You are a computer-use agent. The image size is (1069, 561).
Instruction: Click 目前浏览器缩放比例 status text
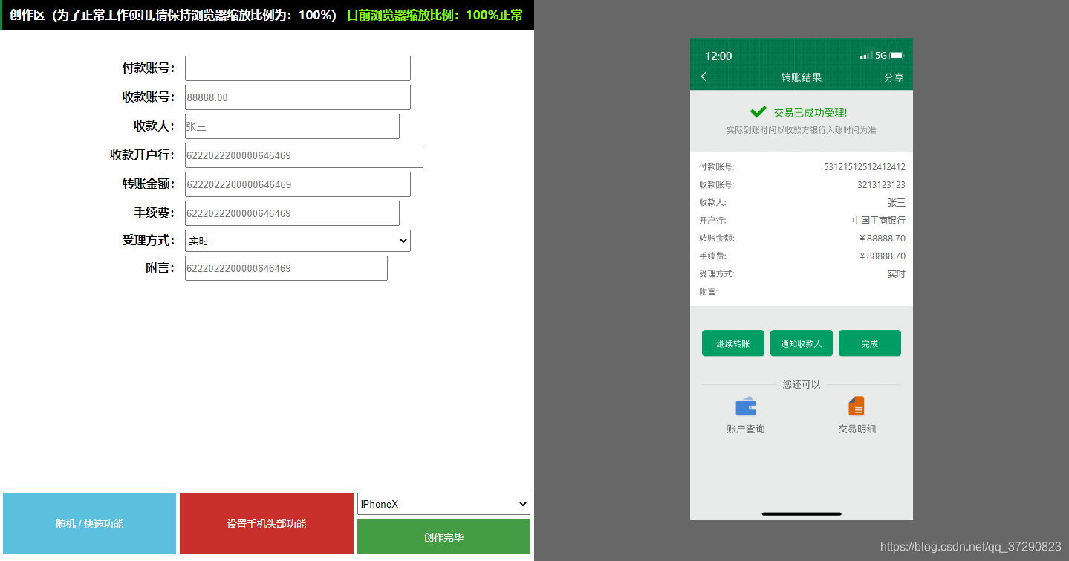tap(435, 15)
